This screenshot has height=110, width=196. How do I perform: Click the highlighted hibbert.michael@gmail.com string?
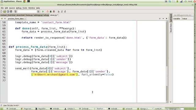click(x=55, y=75)
